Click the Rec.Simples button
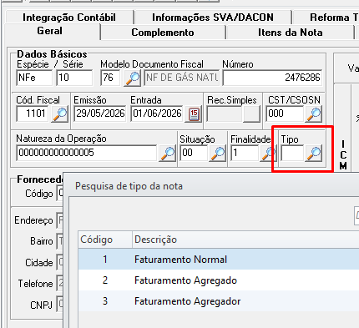 click(251, 114)
